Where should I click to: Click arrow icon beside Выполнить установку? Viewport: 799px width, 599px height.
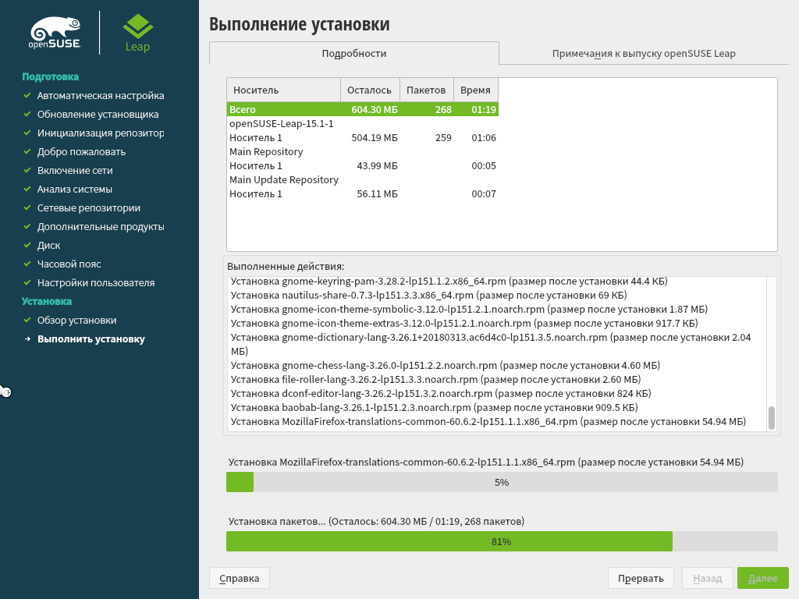click(x=27, y=339)
